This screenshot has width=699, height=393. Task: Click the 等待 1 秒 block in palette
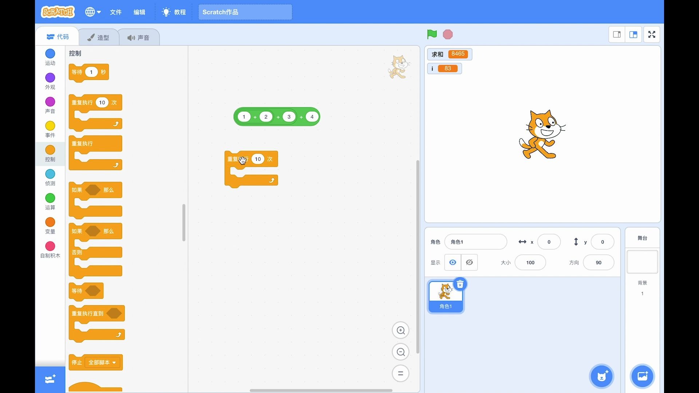88,72
